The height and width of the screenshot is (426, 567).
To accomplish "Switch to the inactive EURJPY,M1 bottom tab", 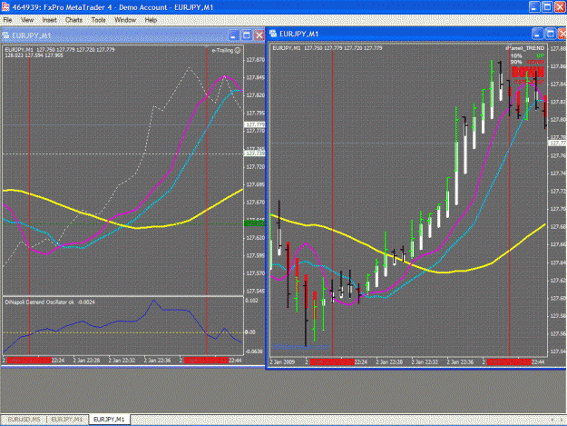I will [x=67, y=419].
